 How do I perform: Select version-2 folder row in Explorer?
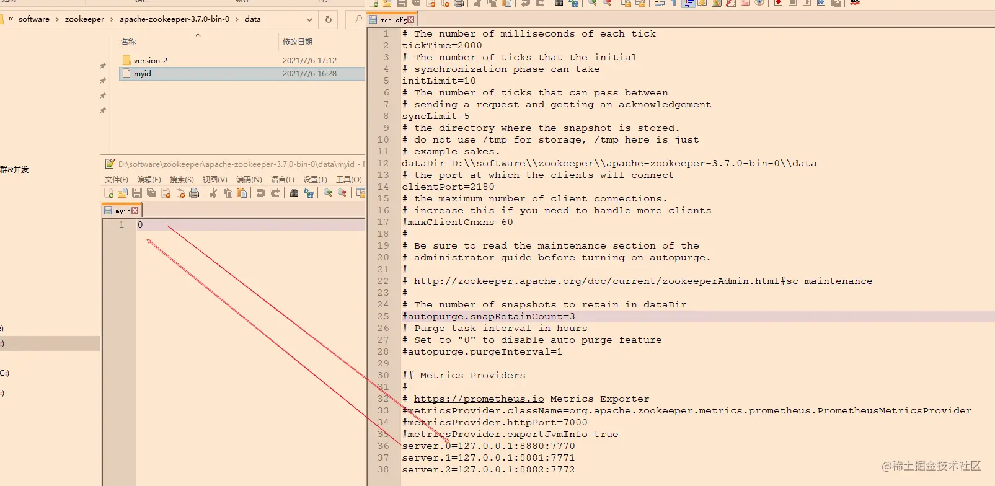pos(242,60)
